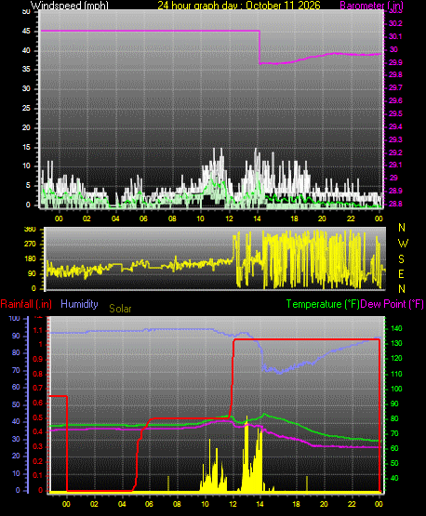Click the '24 hour graph day : October 11 2026' title
This screenshot has width=426, height=516.
(239, 6)
